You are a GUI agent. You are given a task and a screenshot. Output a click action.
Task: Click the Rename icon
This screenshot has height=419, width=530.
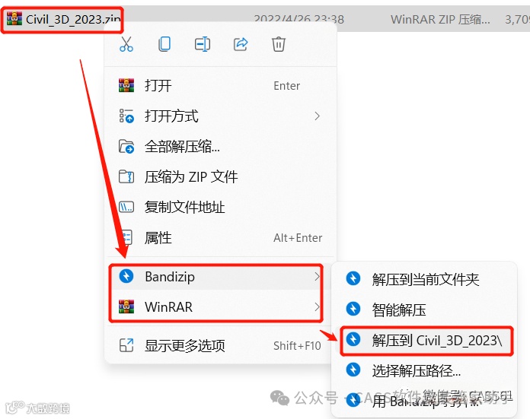point(203,44)
